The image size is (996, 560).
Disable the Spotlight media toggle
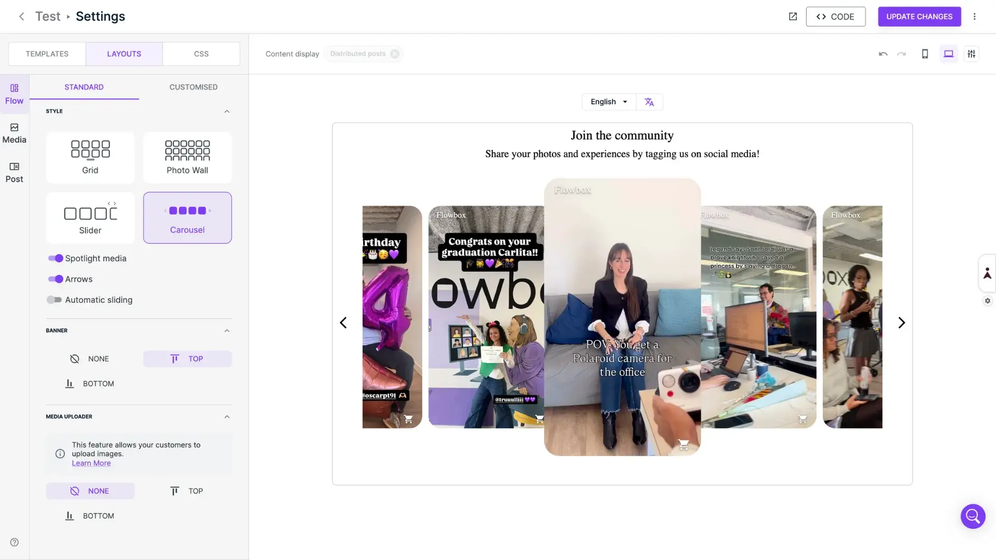pos(56,258)
